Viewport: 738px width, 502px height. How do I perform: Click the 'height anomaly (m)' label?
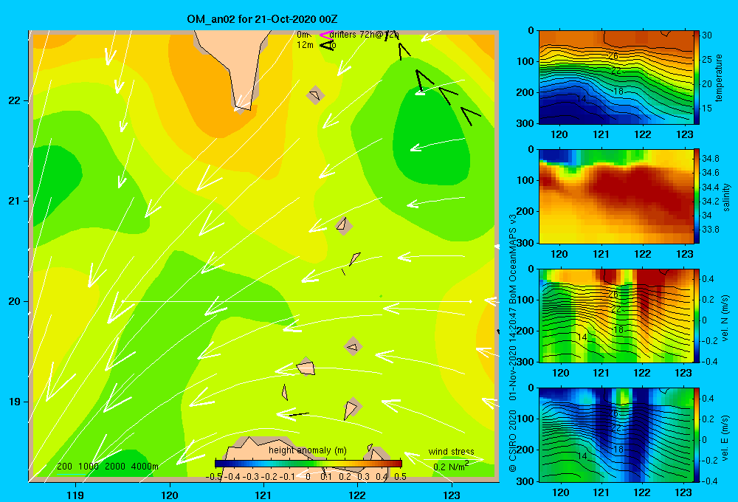click(x=307, y=450)
